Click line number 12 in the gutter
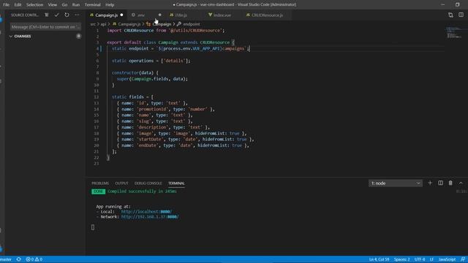 [x=96, y=97]
